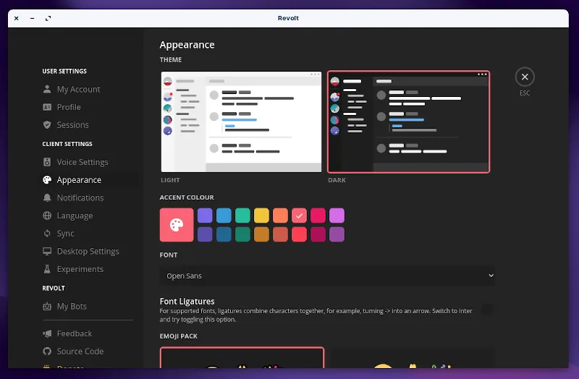The height and width of the screenshot is (379, 579).
Task: Click the My Account person icon
Action: tap(47, 90)
